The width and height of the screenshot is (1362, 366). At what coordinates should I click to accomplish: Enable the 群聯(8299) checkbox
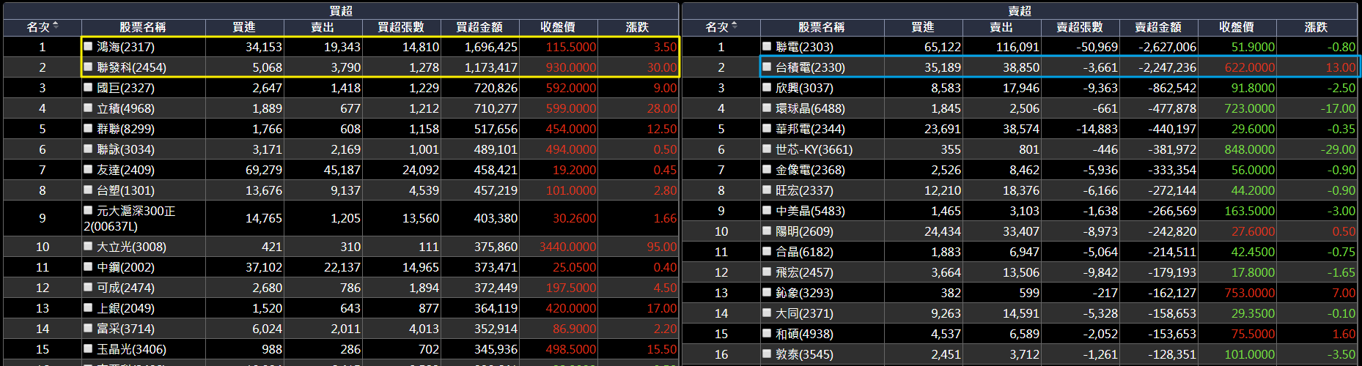(88, 128)
